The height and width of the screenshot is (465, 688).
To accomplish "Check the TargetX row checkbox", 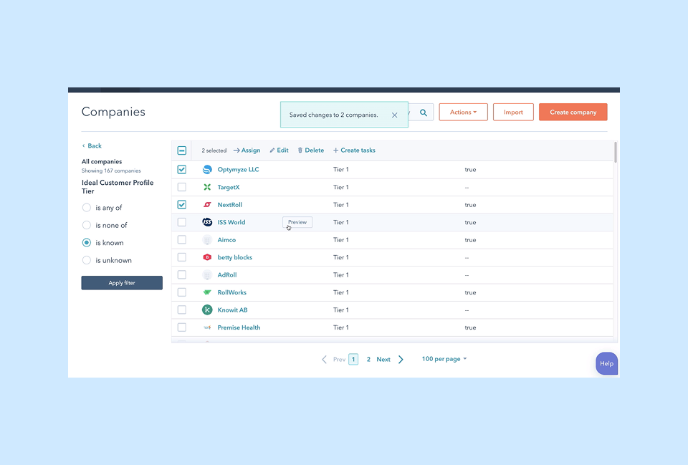I will point(182,187).
